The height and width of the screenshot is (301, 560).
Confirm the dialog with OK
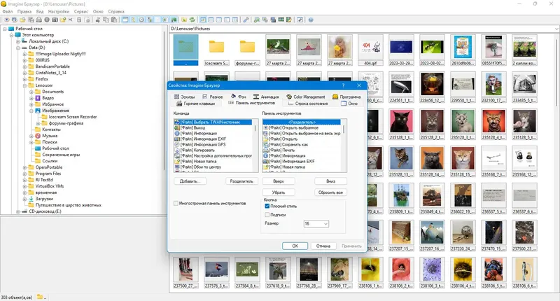295,246
